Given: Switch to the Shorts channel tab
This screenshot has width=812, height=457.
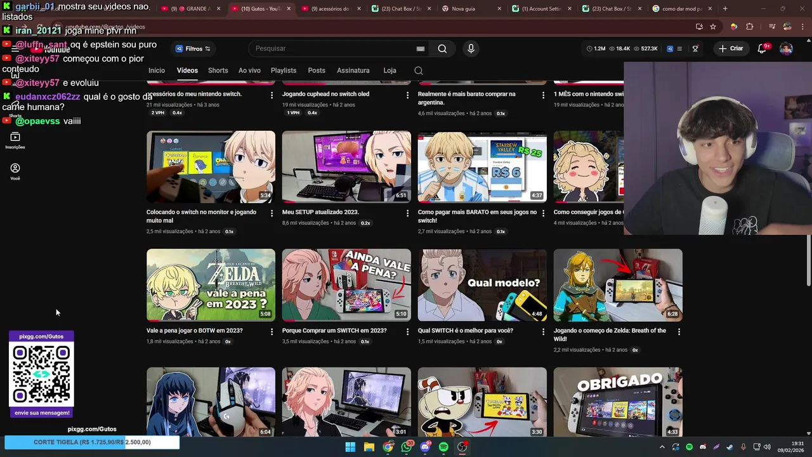Looking at the screenshot, I should pos(218,70).
